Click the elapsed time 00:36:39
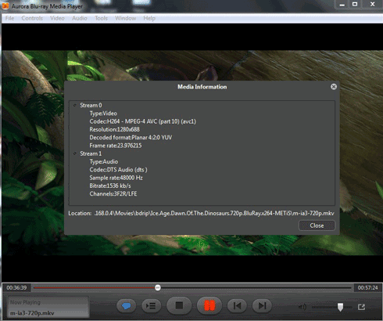The height and width of the screenshot is (321, 383). point(16,287)
